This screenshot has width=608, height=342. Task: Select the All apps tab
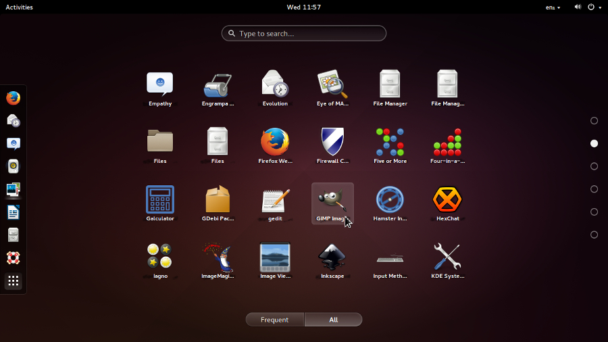(x=334, y=320)
